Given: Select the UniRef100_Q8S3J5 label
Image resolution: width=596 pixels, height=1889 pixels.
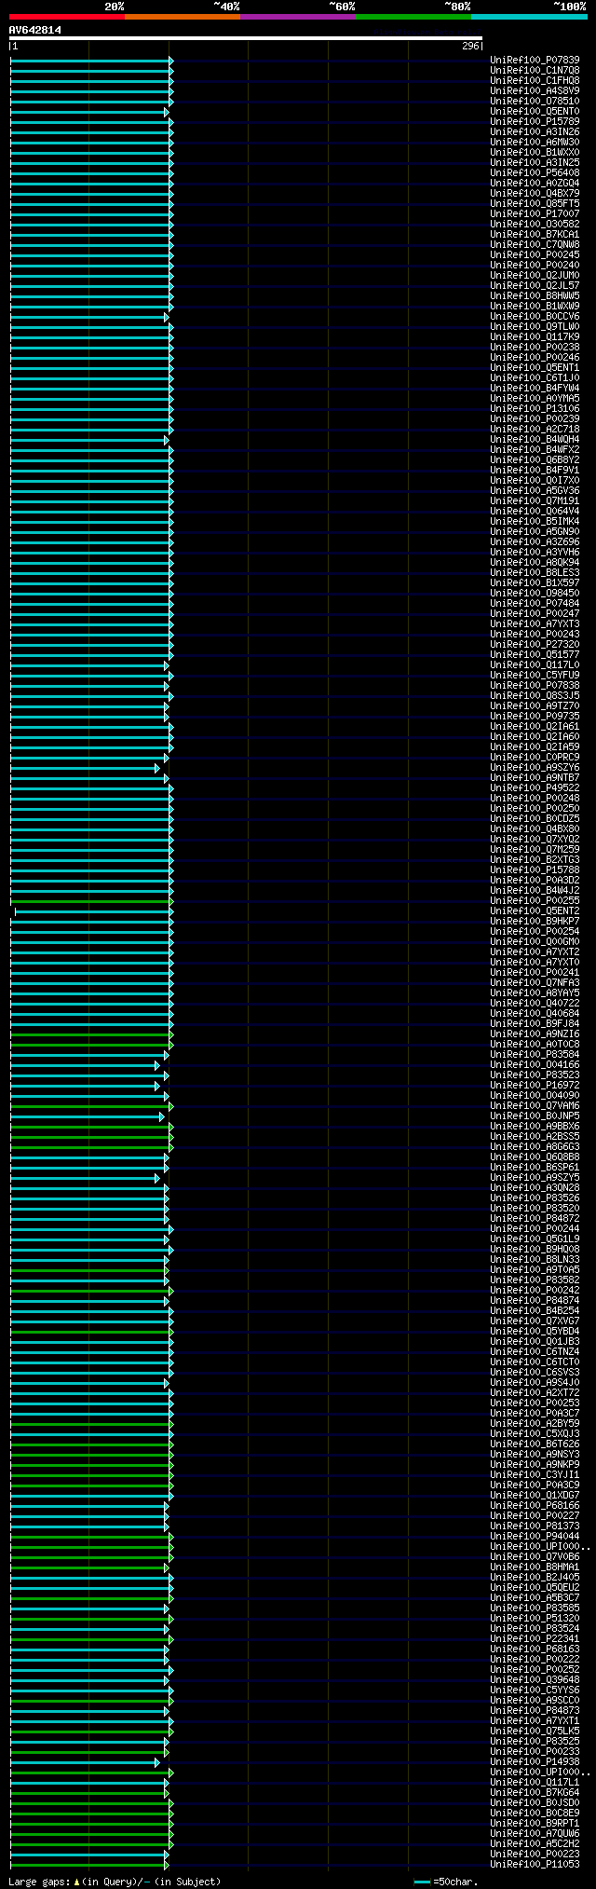Looking at the screenshot, I should [535, 695].
